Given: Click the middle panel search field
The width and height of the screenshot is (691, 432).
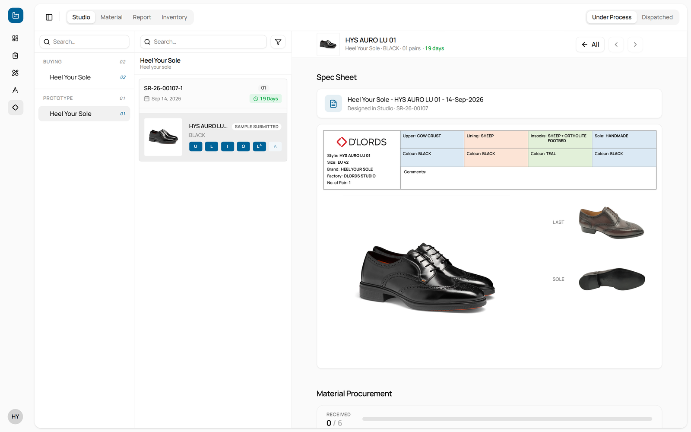Looking at the screenshot, I should (203, 42).
